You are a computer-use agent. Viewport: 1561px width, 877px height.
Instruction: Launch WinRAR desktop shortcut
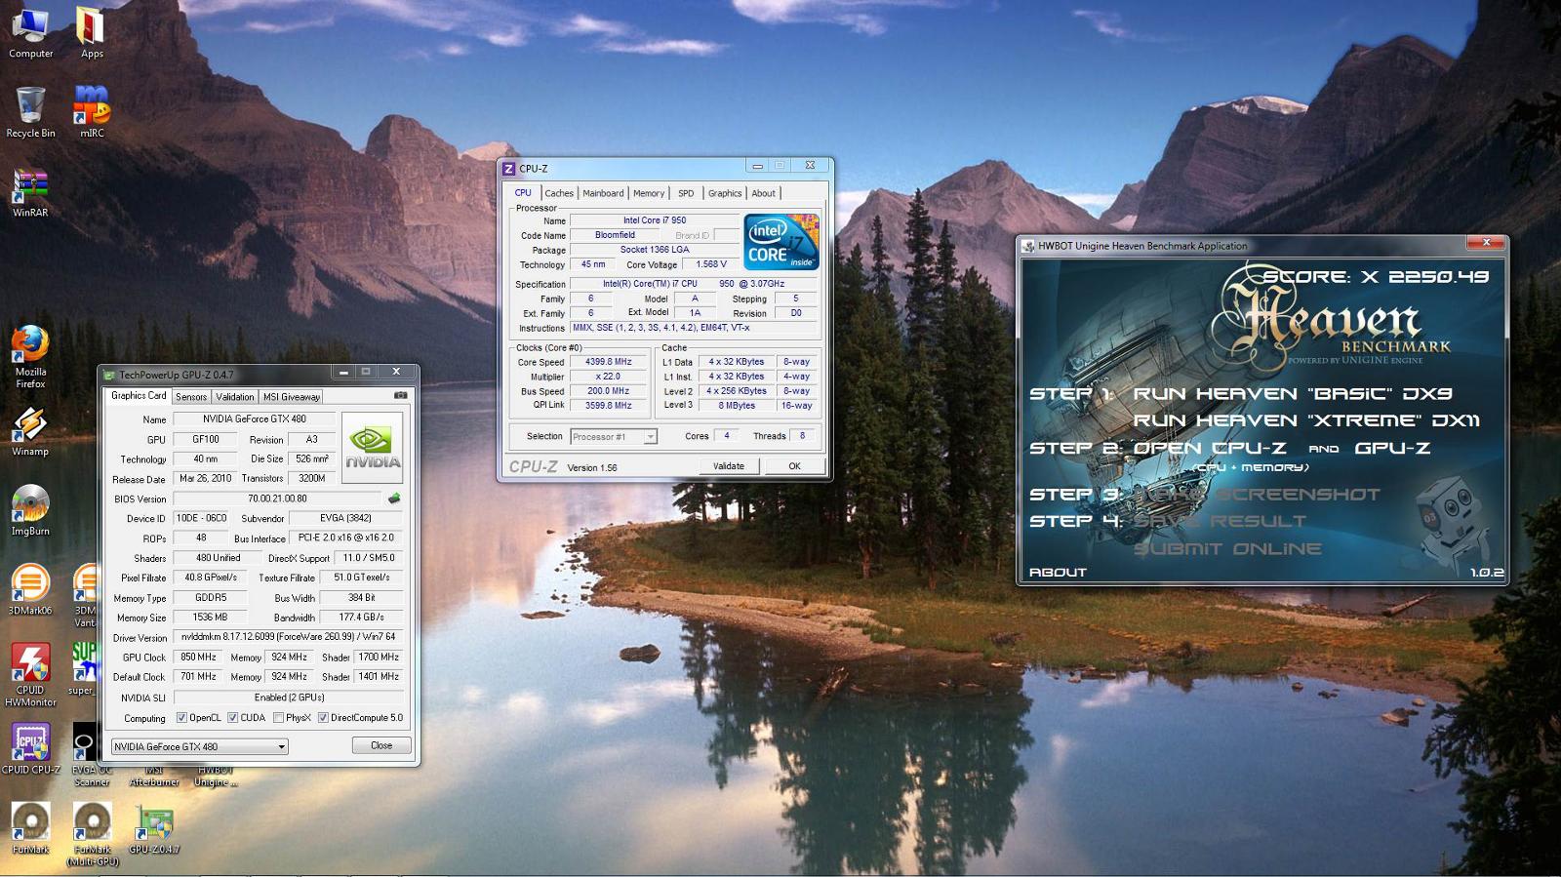30,191
